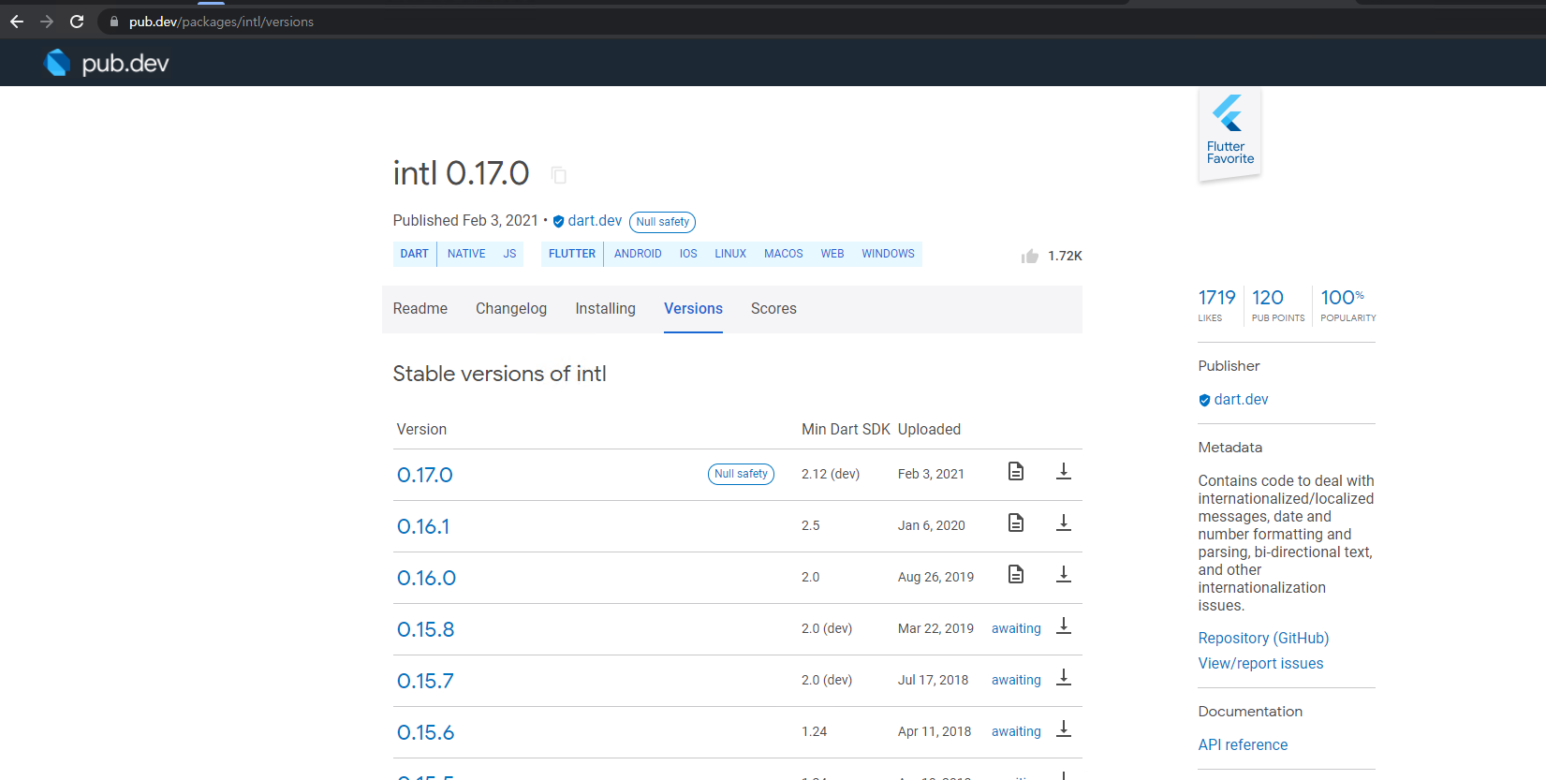
Task: Open the Flutter Favorite badge
Action: coord(1229,135)
